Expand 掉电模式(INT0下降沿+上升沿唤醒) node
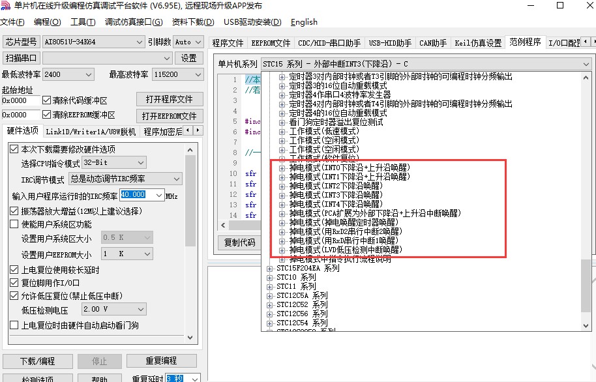Image resolution: width=596 pixels, height=382 pixels. coord(282,168)
